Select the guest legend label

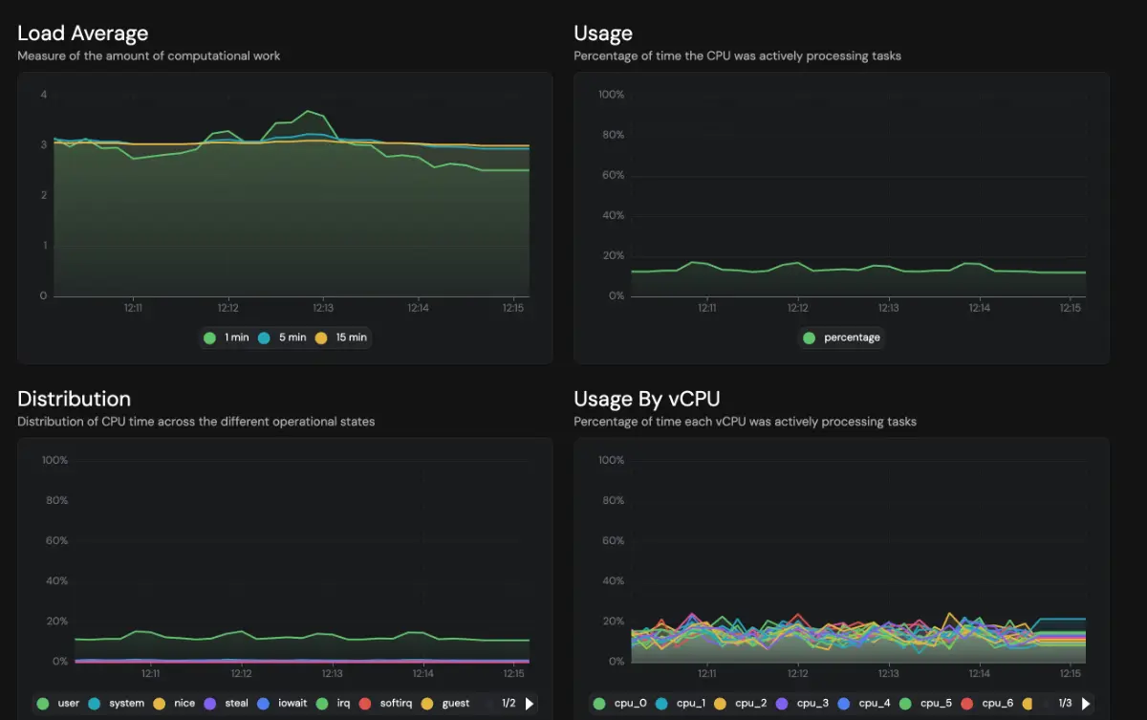coord(455,704)
